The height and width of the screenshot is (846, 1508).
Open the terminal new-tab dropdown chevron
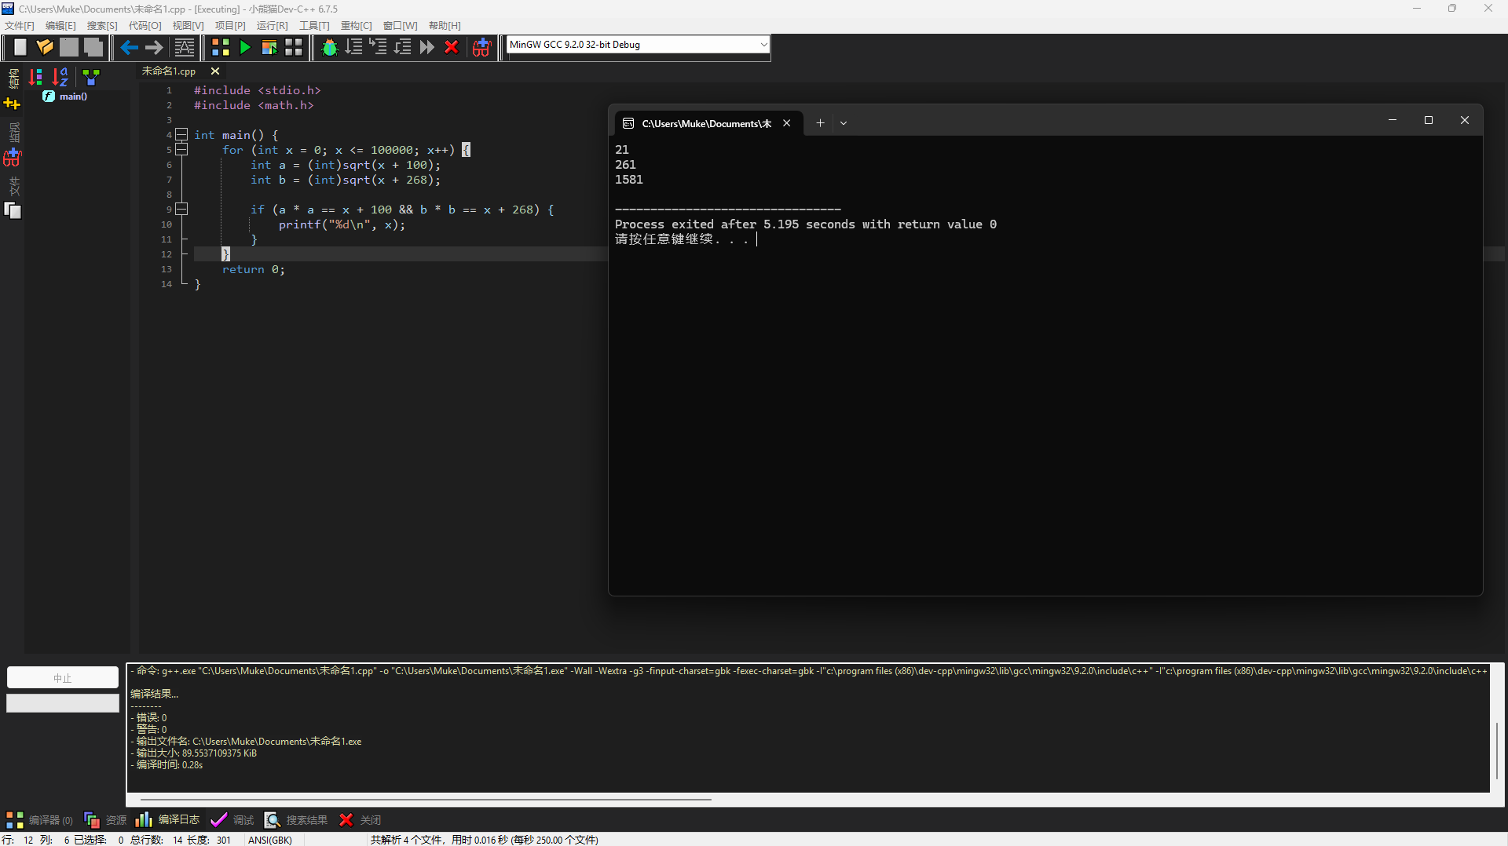tap(844, 123)
